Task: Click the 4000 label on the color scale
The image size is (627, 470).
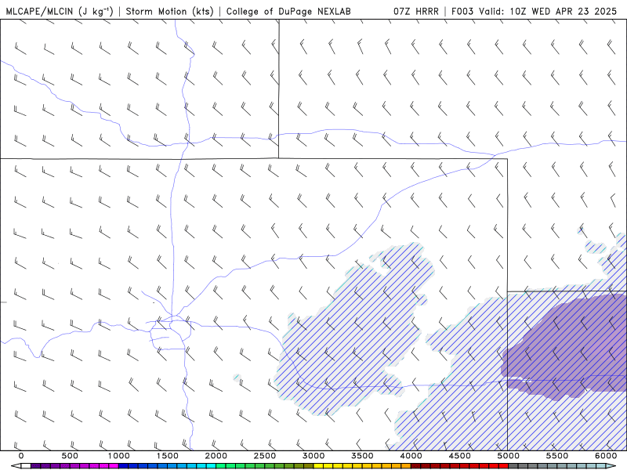Action: point(411,456)
